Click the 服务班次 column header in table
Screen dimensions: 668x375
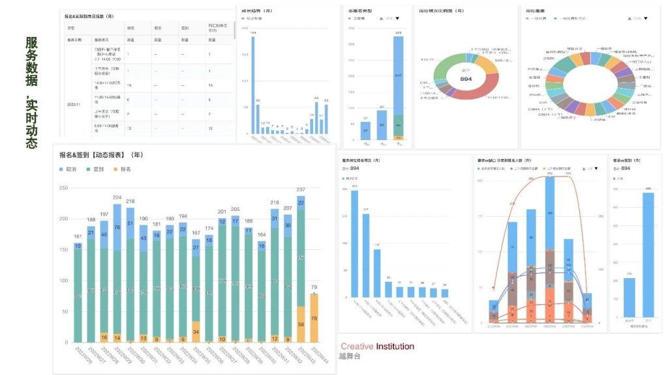(102, 40)
